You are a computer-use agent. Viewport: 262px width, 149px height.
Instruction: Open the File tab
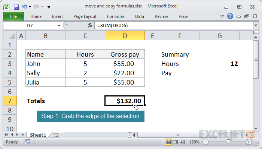(13, 16)
